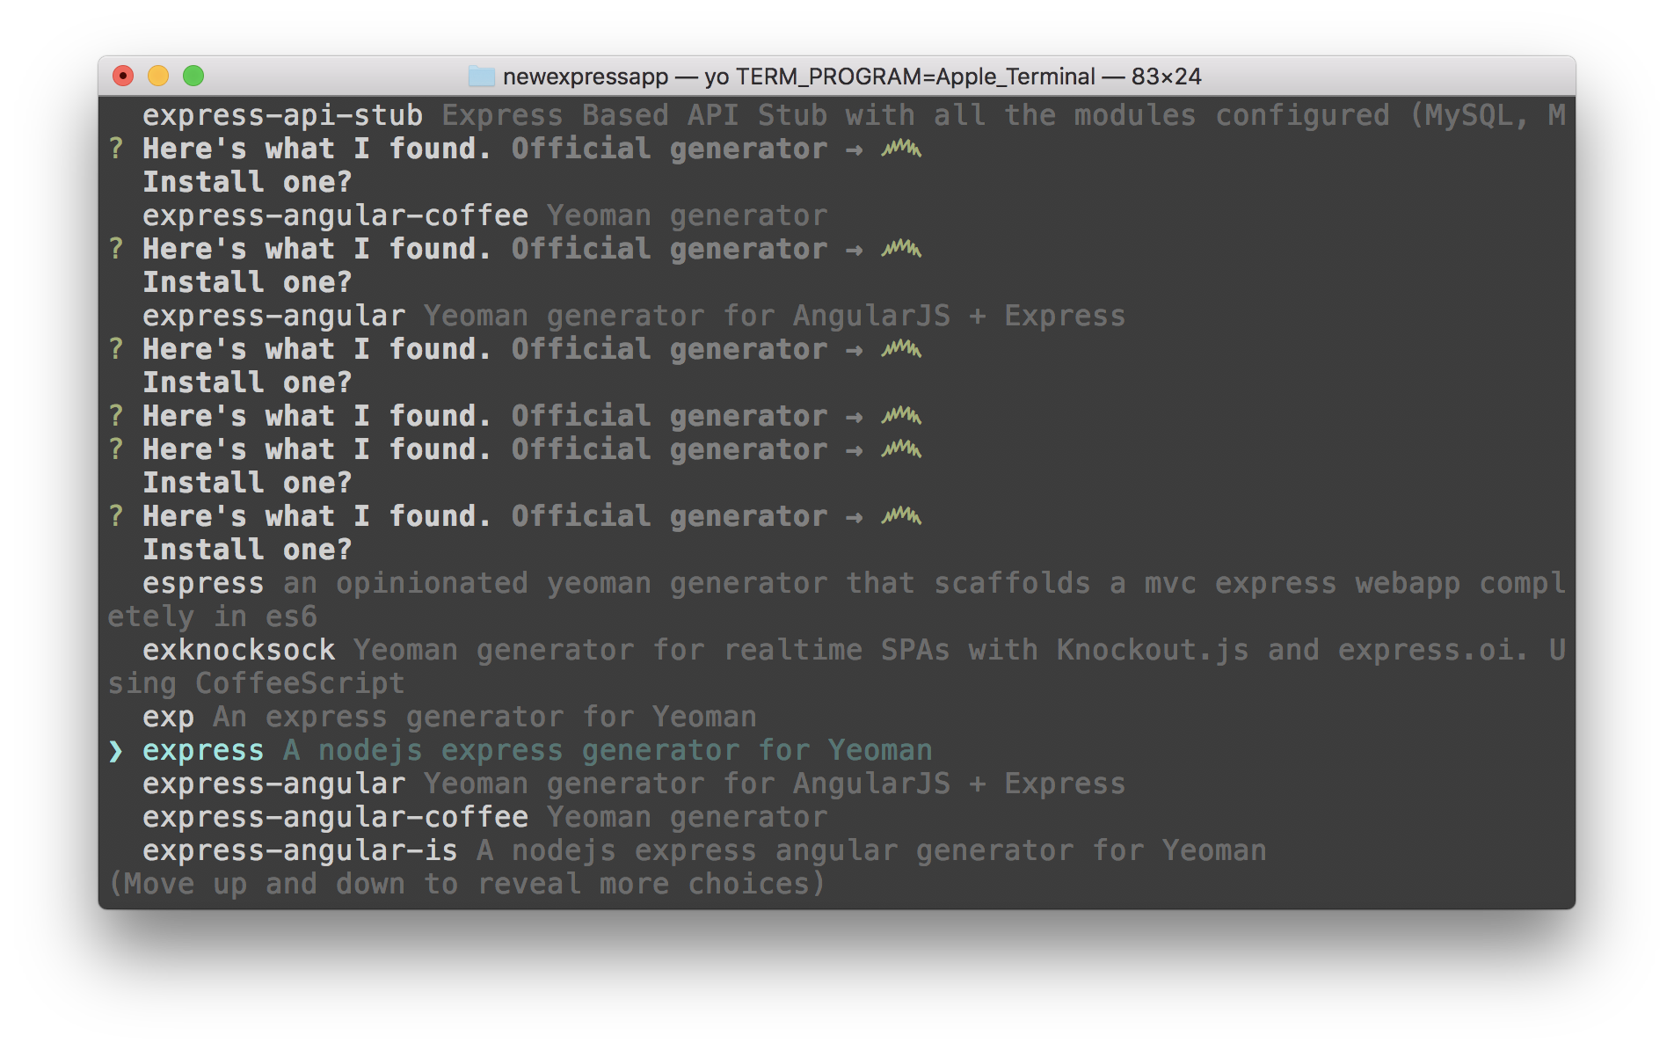The height and width of the screenshot is (1050, 1674).
Task: Click the red close window button
Action: pos(123,77)
